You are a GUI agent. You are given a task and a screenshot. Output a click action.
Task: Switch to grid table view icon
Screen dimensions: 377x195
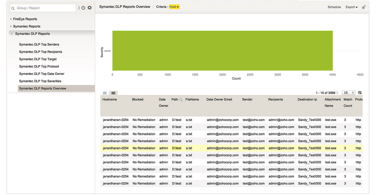point(113,93)
